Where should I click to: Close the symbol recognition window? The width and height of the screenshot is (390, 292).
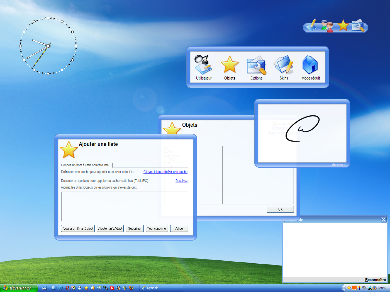(x=384, y=220)
